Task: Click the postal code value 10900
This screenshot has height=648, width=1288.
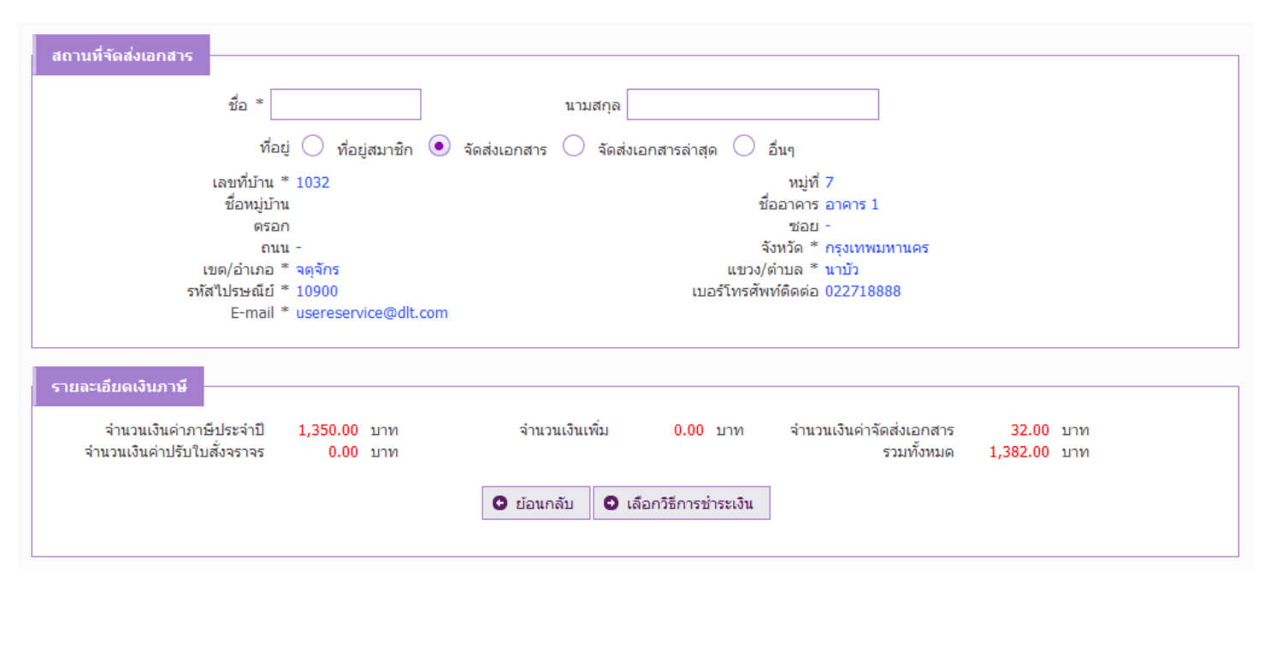Action: point(316,292)
